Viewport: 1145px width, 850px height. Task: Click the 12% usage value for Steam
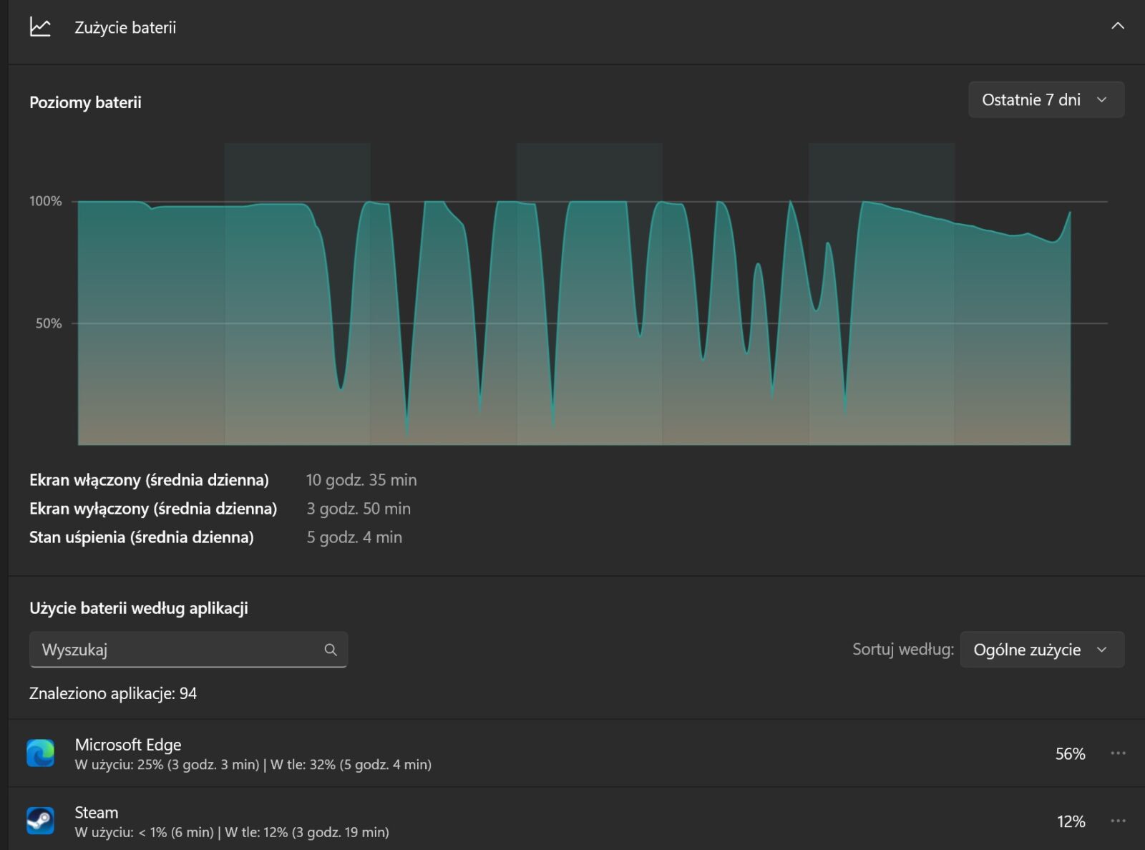pyautogui.click(x=1071, y=821)
